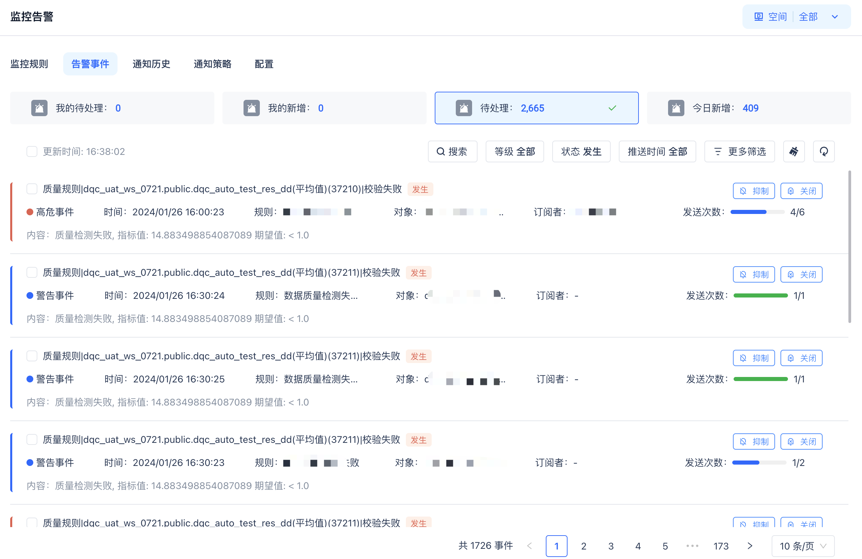Open the 等级 全部 filter dropdown
862x559 pixels.
click(514, 151)
